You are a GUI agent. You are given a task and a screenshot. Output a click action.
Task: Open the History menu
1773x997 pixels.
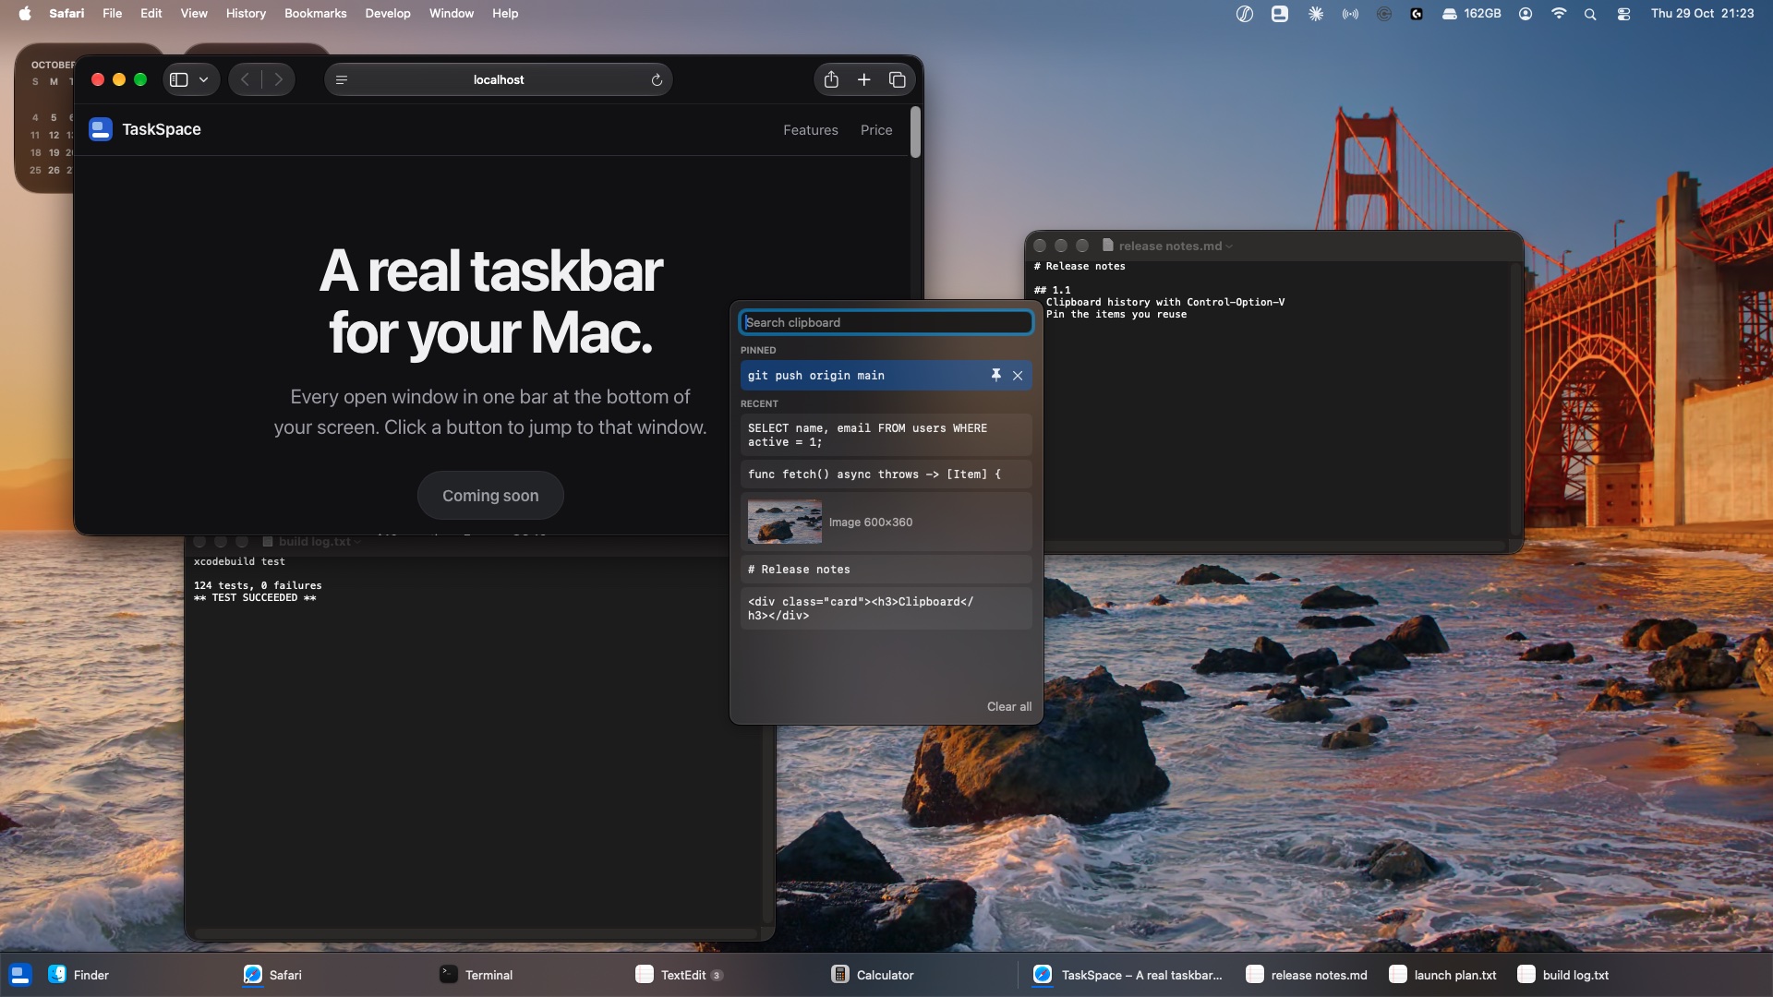246,13
